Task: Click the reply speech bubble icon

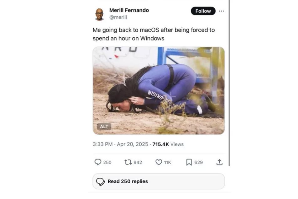Action: [98, 162]
